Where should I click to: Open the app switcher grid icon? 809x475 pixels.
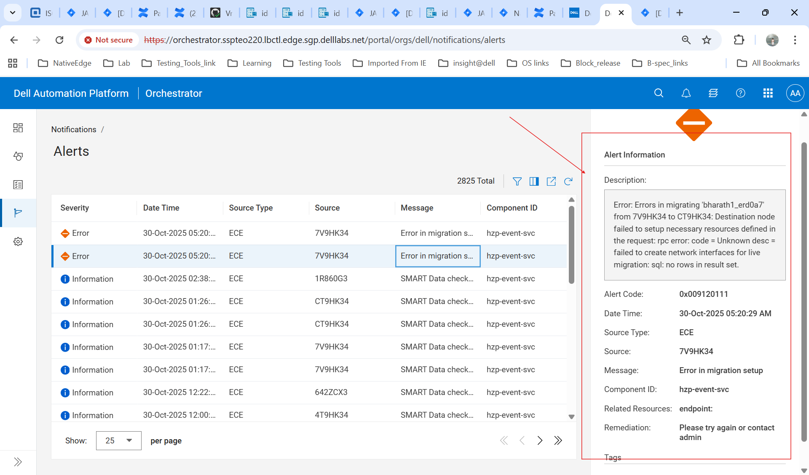pyautogui.click(x=768, y=93)
